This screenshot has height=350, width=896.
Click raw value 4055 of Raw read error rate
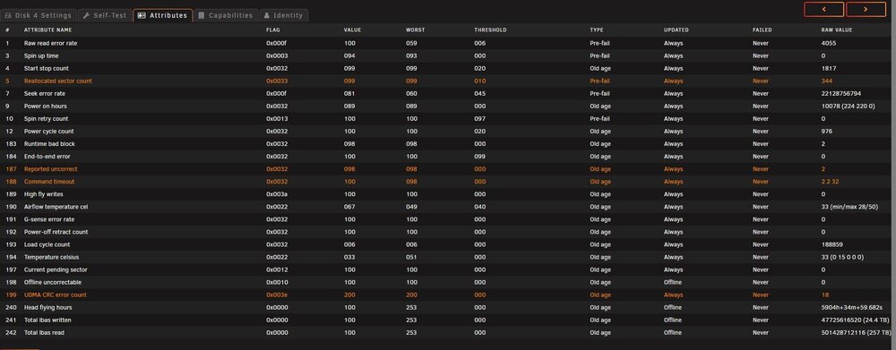click(x=828, y=43)
